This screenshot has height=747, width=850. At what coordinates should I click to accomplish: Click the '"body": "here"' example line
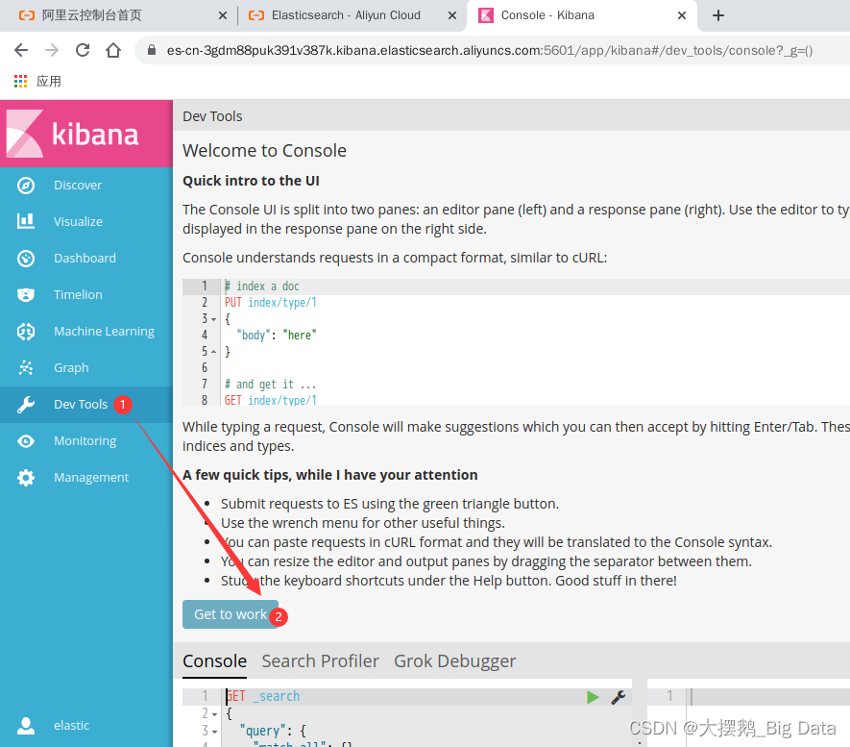coord(277,336)
